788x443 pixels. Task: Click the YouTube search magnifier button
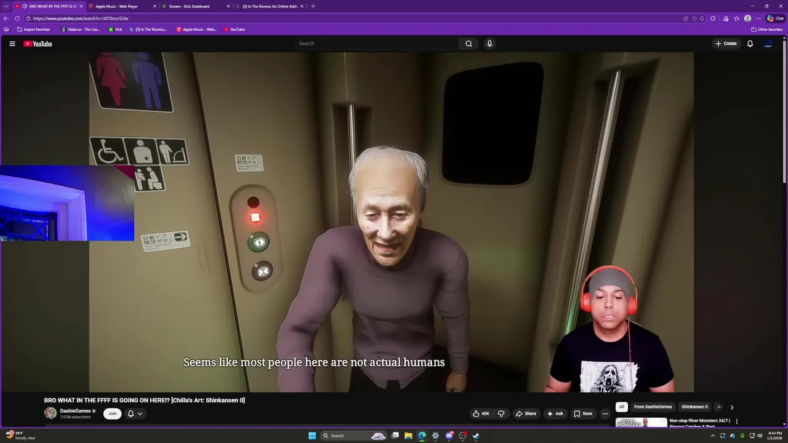point(468,44)
